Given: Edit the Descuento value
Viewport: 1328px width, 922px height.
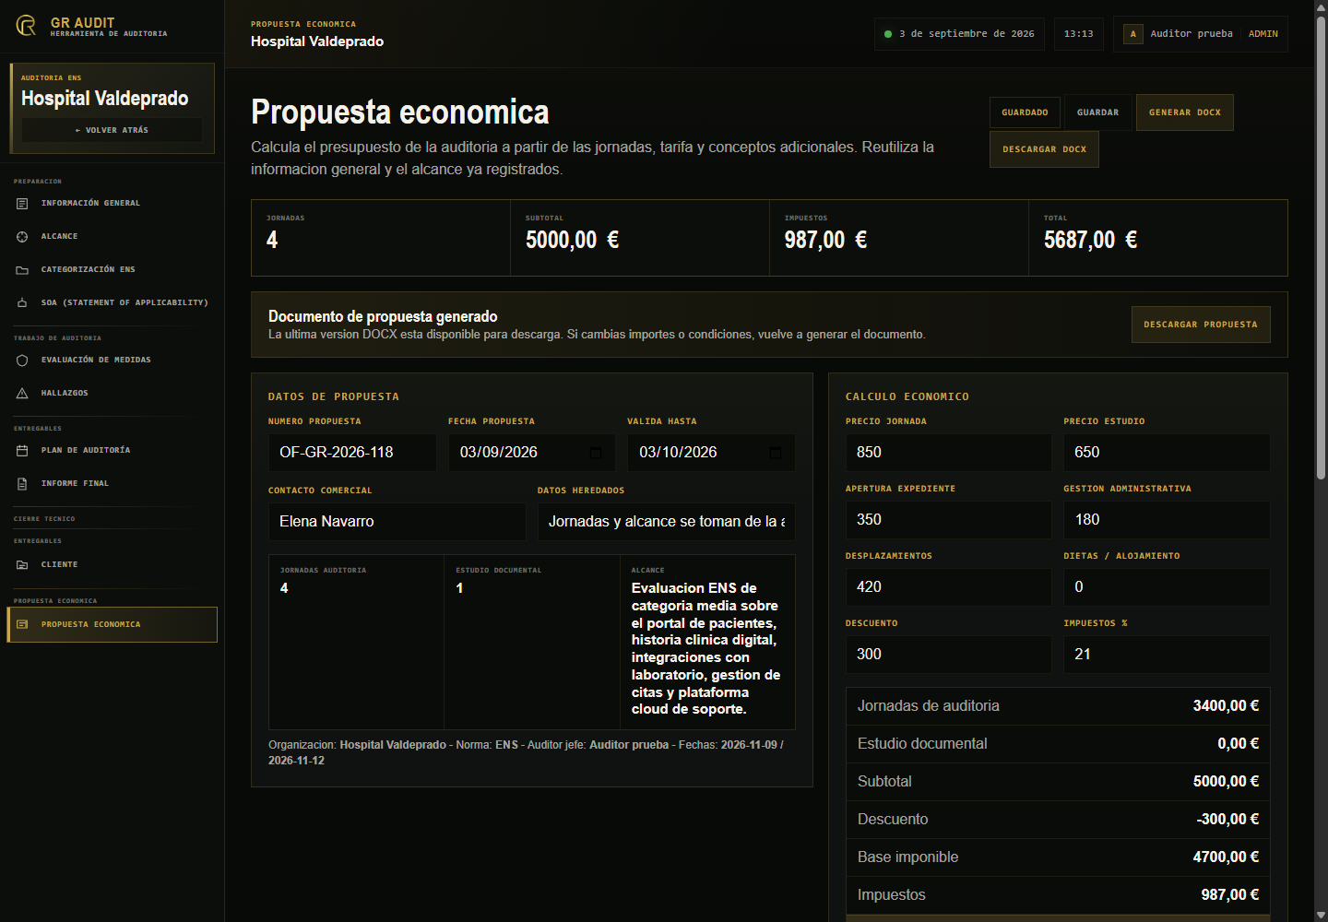Looking at the screenshot, I should click(x=949, y=655).
